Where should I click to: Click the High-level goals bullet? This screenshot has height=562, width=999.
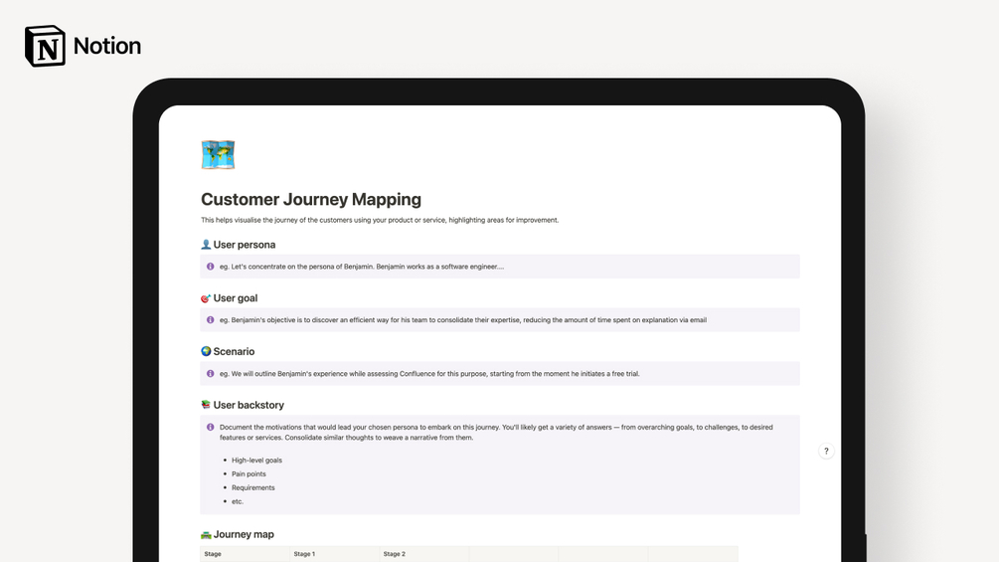(256, 461)
